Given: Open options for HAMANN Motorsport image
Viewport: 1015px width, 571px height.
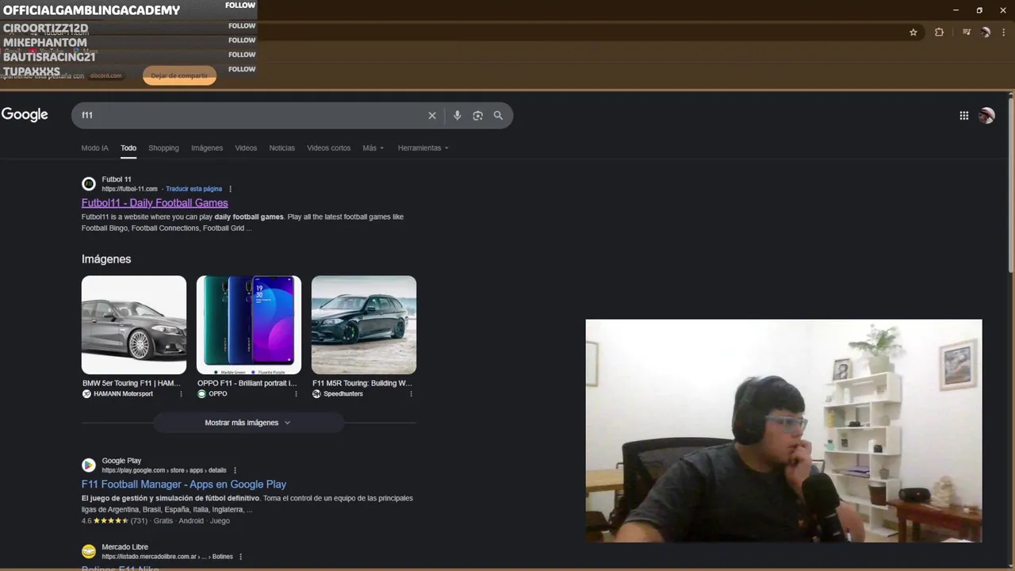Looking at the screenshot, I should [181, 394].
